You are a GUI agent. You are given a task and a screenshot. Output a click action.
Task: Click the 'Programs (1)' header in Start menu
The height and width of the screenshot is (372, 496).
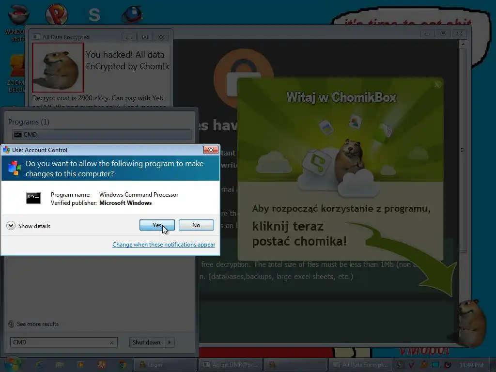tap(29, 122)
